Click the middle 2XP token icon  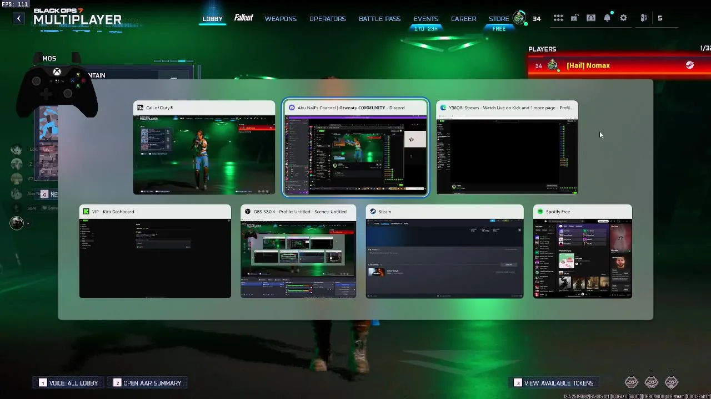click(x=652, y=382)
